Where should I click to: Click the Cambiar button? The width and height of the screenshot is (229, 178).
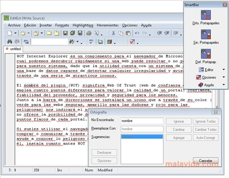(x=179, y=129)
